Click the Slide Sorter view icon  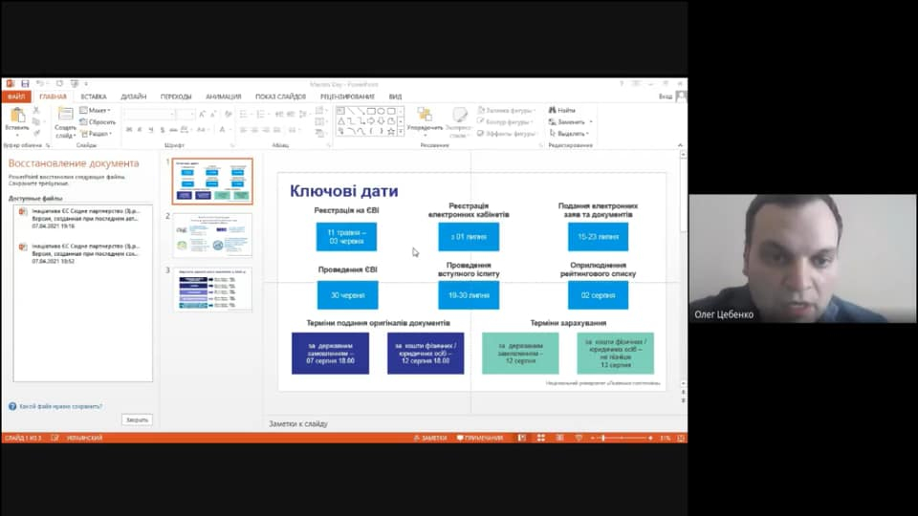click(x=541, y=438)
